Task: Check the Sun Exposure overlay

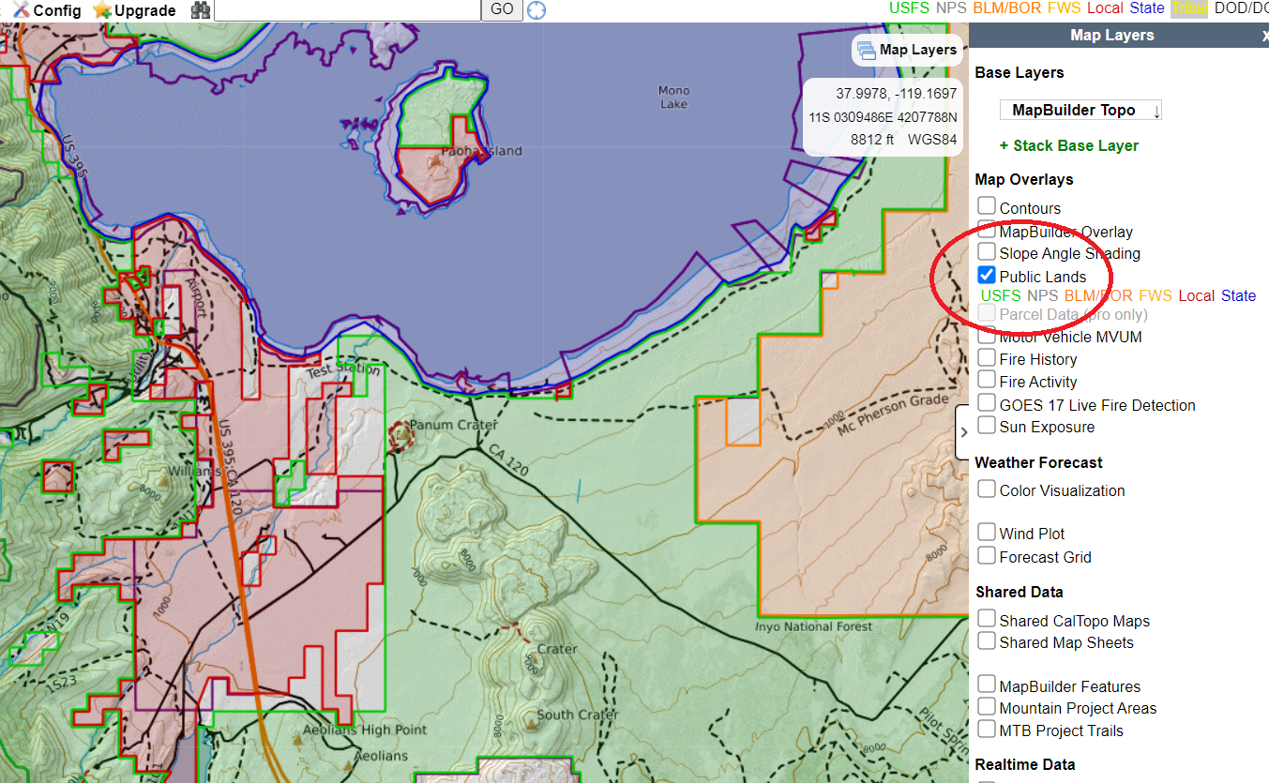Action: click(987, 425)
